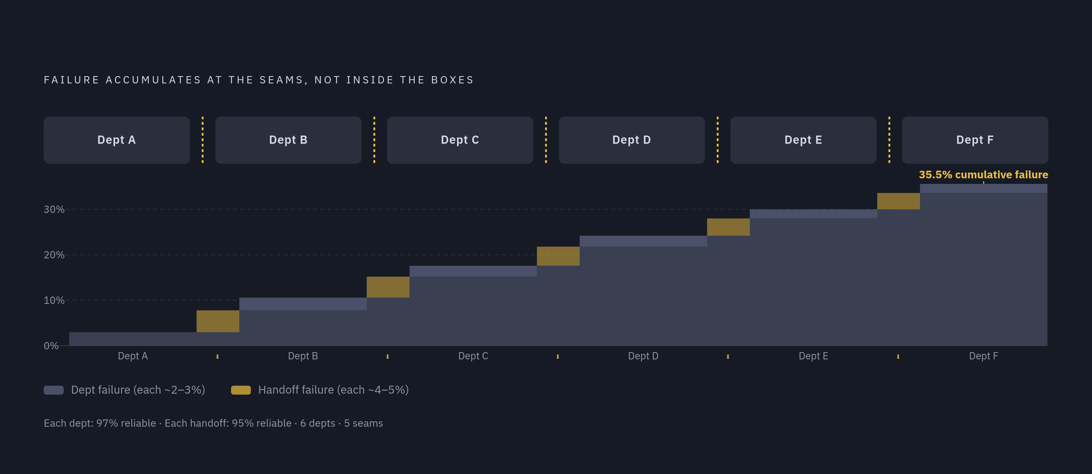Click the 0% y-axis label
1092x474 pixels.
pyautogui.click(x=51, y=346)
